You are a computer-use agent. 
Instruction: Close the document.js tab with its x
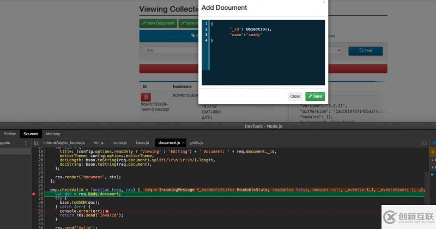[184, 142]
